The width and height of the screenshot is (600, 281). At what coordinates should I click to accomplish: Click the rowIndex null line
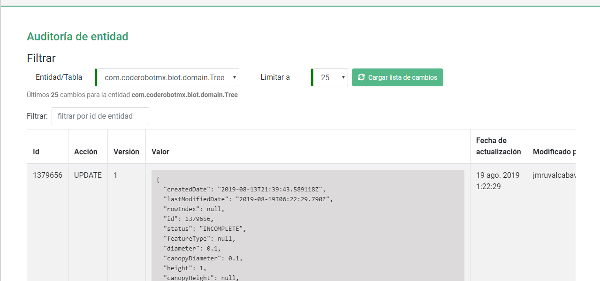tap(194, 209)
